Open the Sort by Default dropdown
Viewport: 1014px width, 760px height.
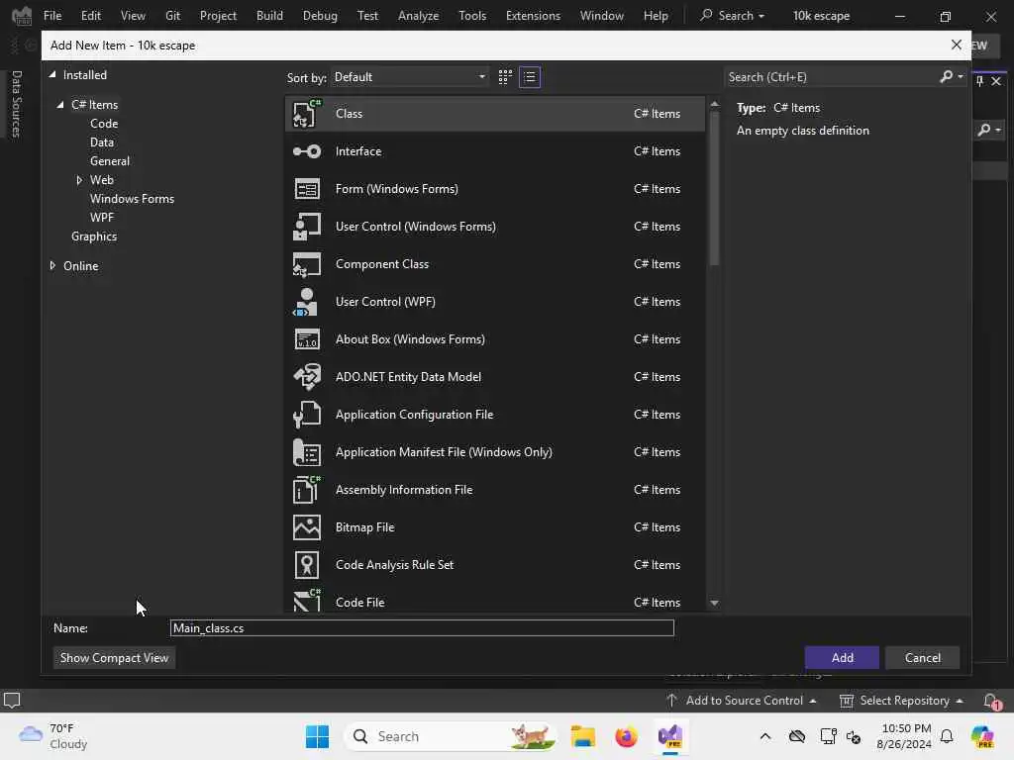click(410, 77)
